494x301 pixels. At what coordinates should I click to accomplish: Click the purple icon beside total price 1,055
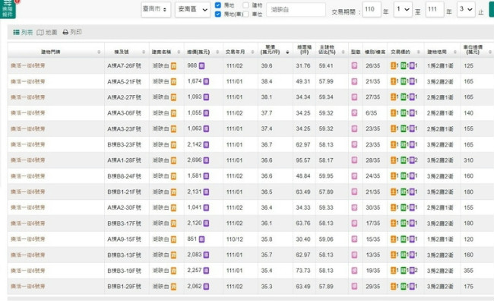pyautogui.click(x=206, y=113)
